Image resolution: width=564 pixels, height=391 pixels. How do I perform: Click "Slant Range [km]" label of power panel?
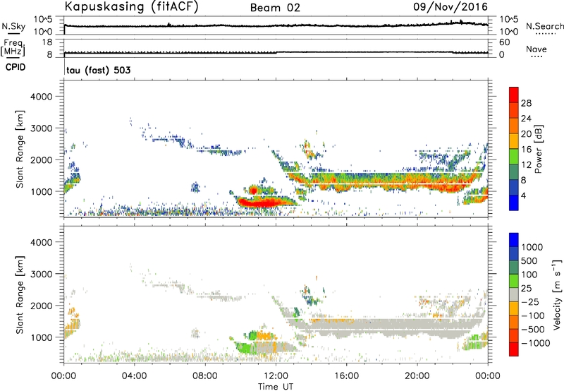[x=20, y=149]
